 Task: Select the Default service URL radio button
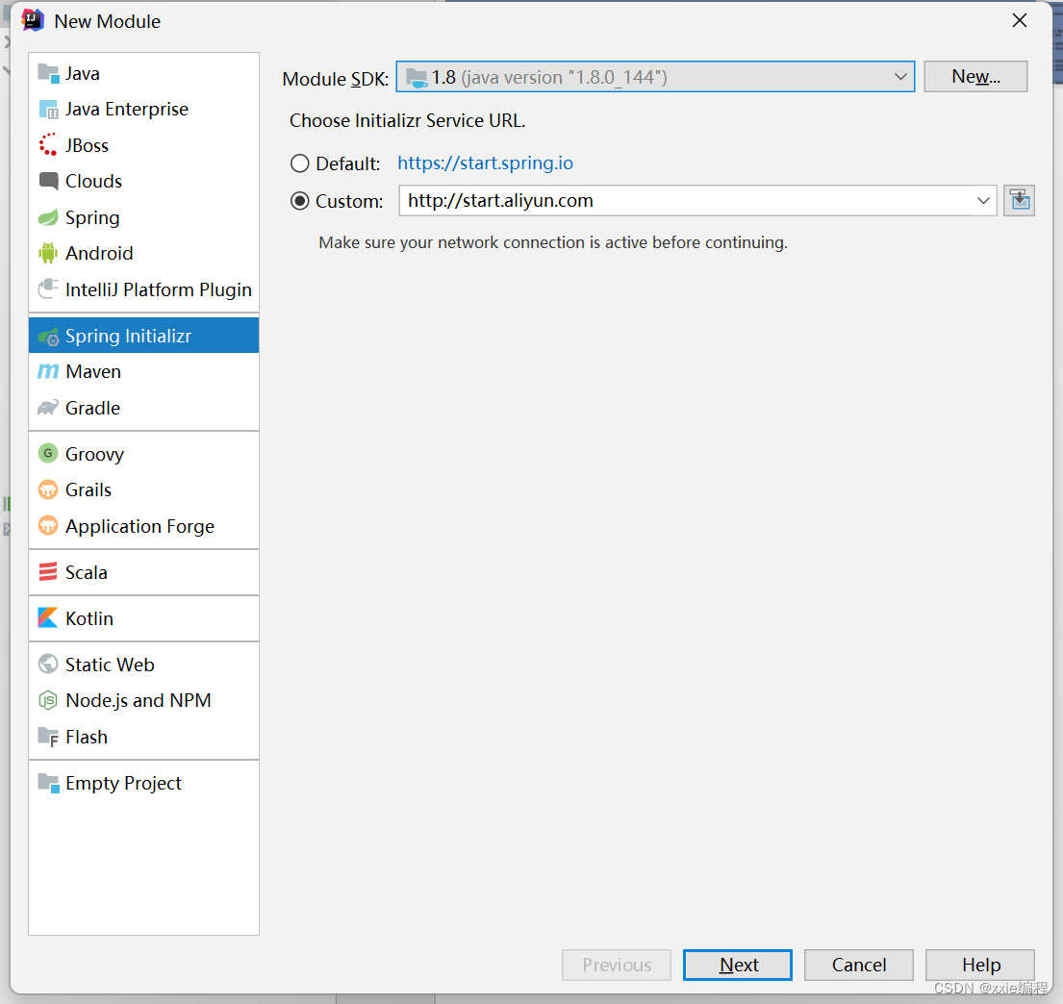pos(299,163)
